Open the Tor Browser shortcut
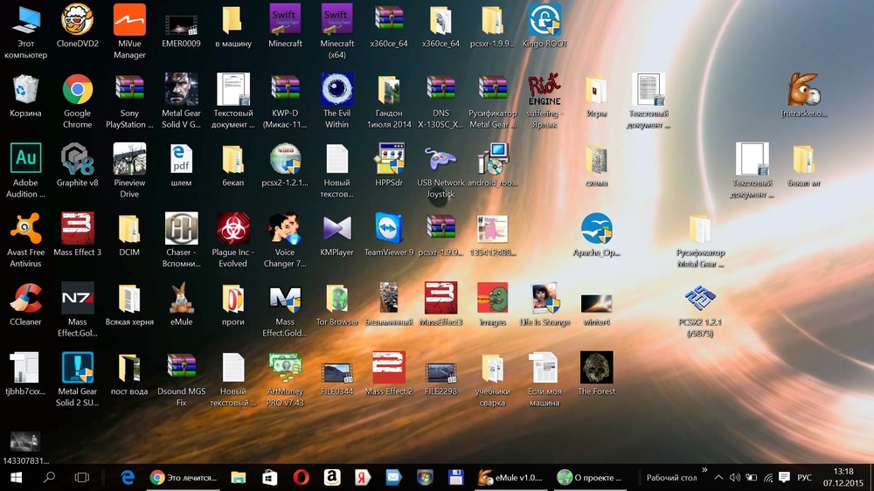 click(336, 299)
